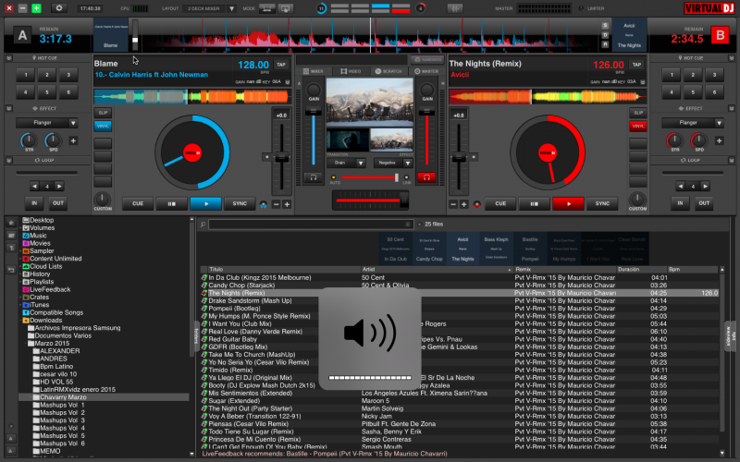
Task: Select the external display mode icon
Action: point(285,8)
